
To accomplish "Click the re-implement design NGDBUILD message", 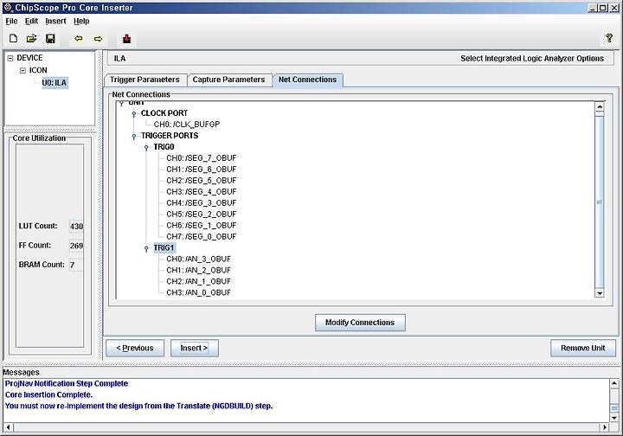I will click(x=138, y=406).
